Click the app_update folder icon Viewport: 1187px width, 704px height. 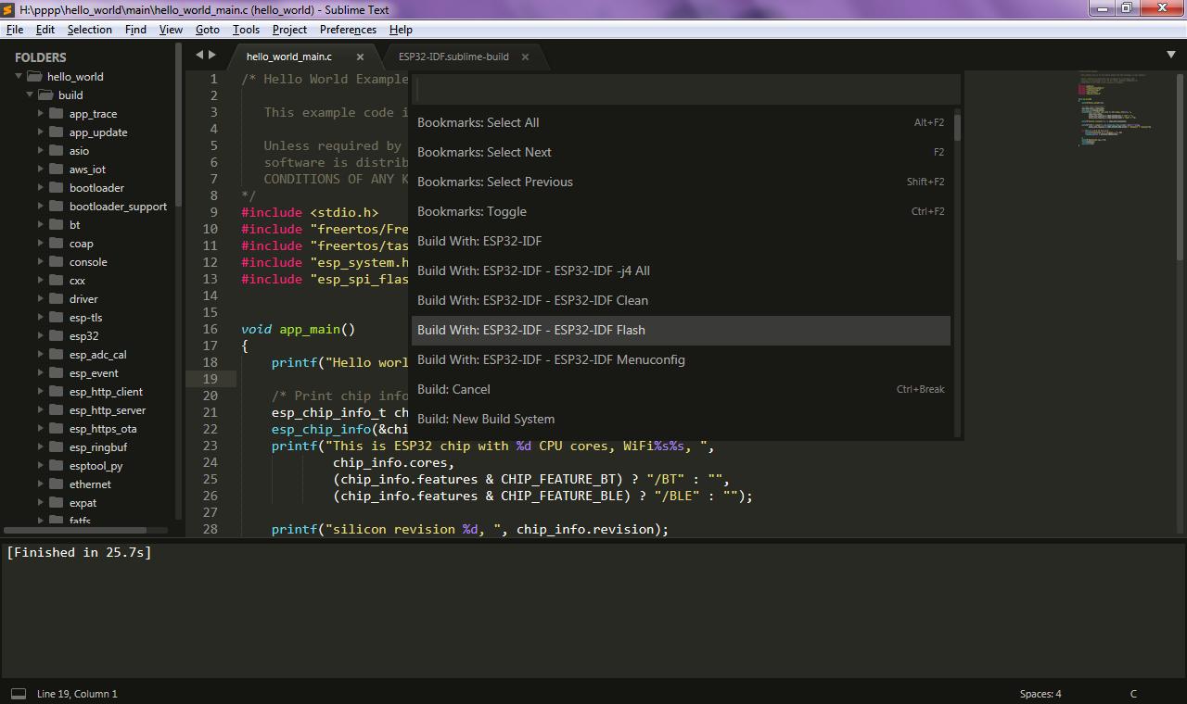tap(56, 132)
